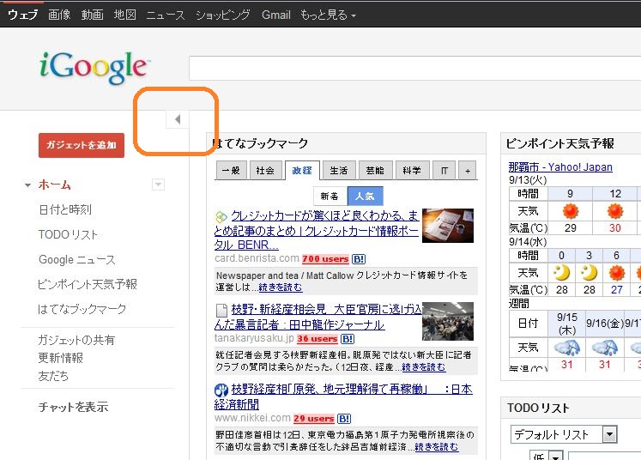641x460 pixels.
Task: Open the newspaper and tea thumbnail
Action: coord(448,226)
